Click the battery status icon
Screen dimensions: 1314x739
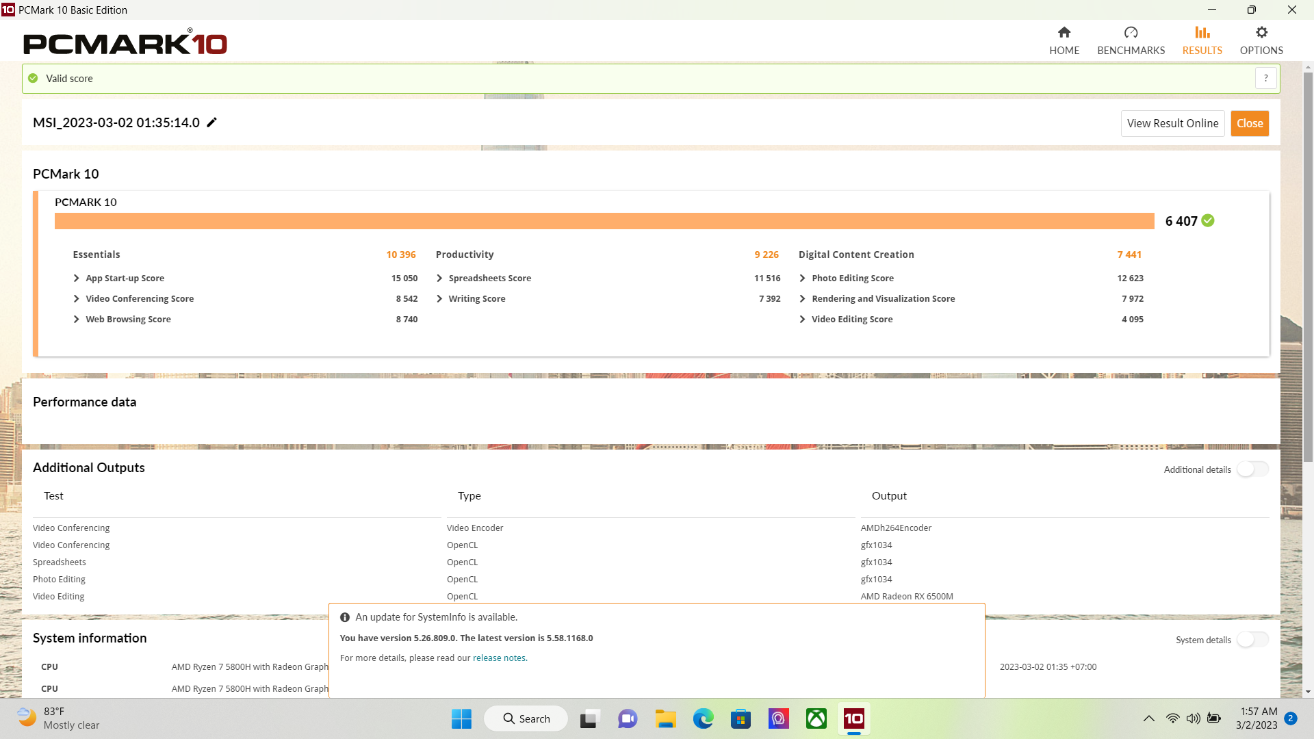[1214, 718]
